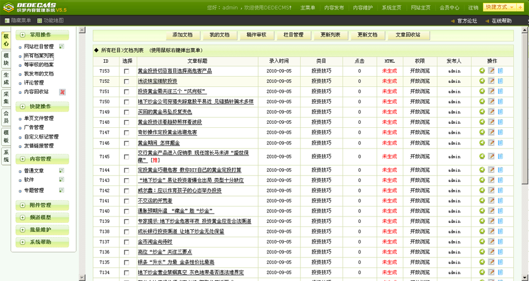
Task: Open 功能地图 in the top bar
Action: (x=51, y=21)
